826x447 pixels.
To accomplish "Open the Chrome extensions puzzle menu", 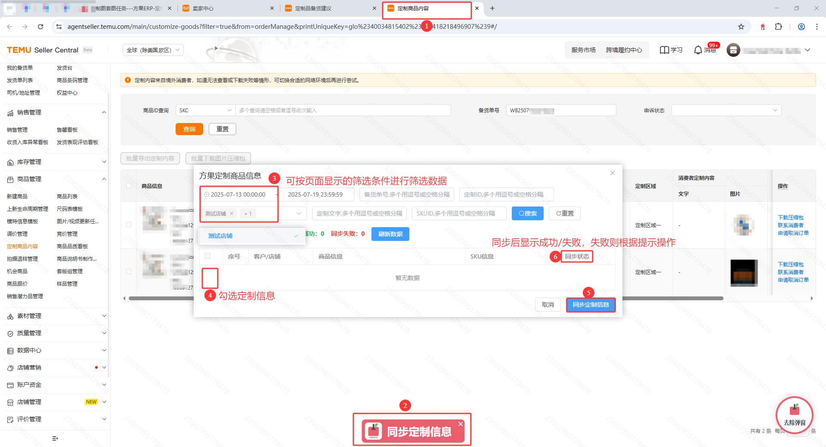I will click(x=778, y=27).
